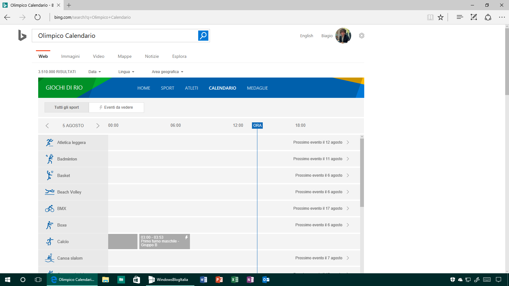Open Action Center notification icon

499,280
